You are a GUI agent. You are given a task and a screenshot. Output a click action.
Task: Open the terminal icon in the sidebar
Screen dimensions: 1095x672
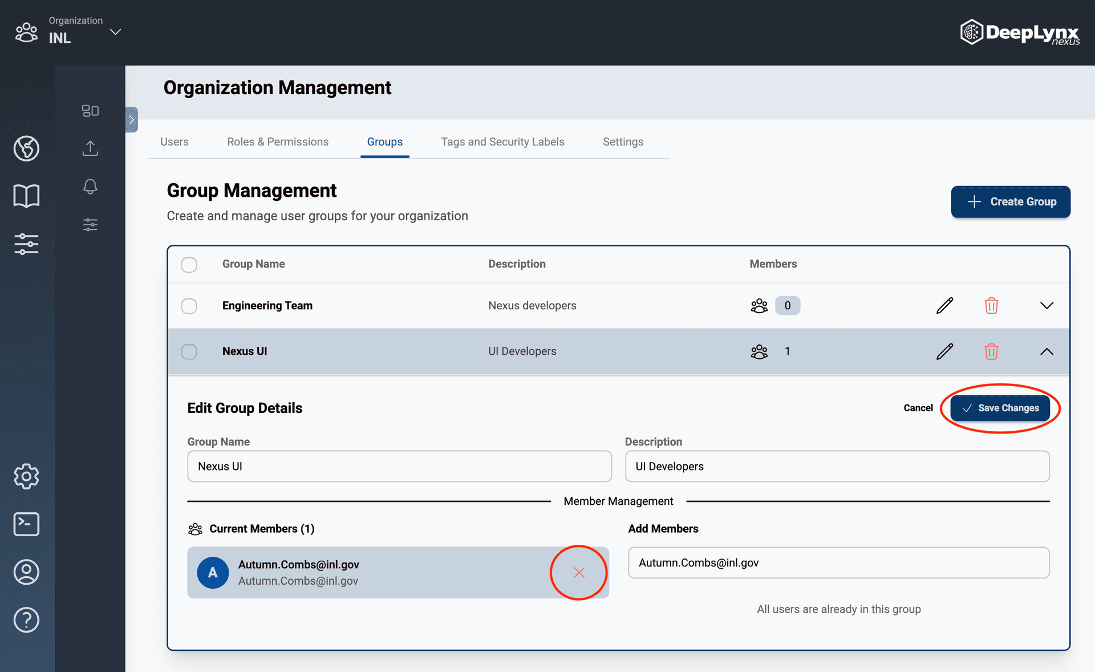pyautogui.click(x=26, y=524)
